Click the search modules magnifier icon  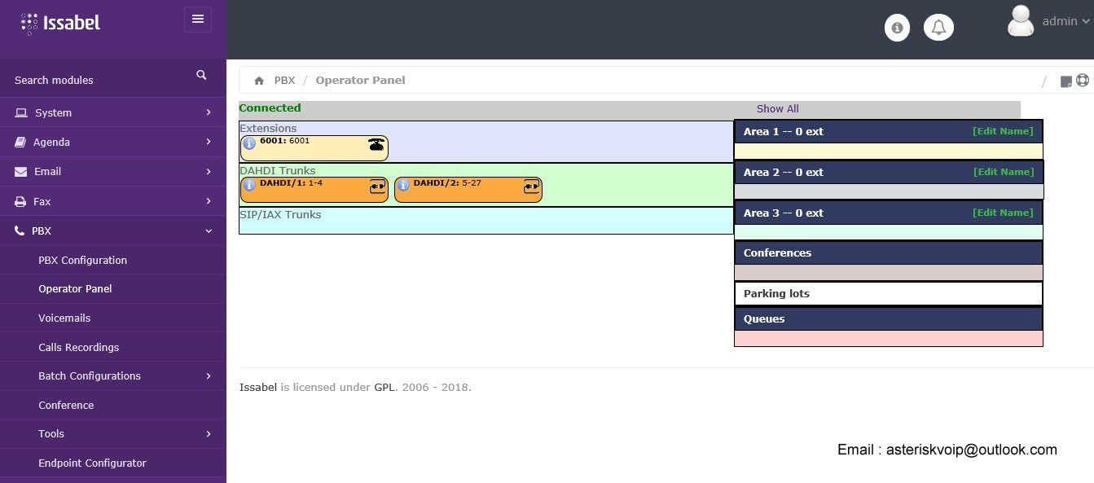pyautogui.click(x=201, y=75)
